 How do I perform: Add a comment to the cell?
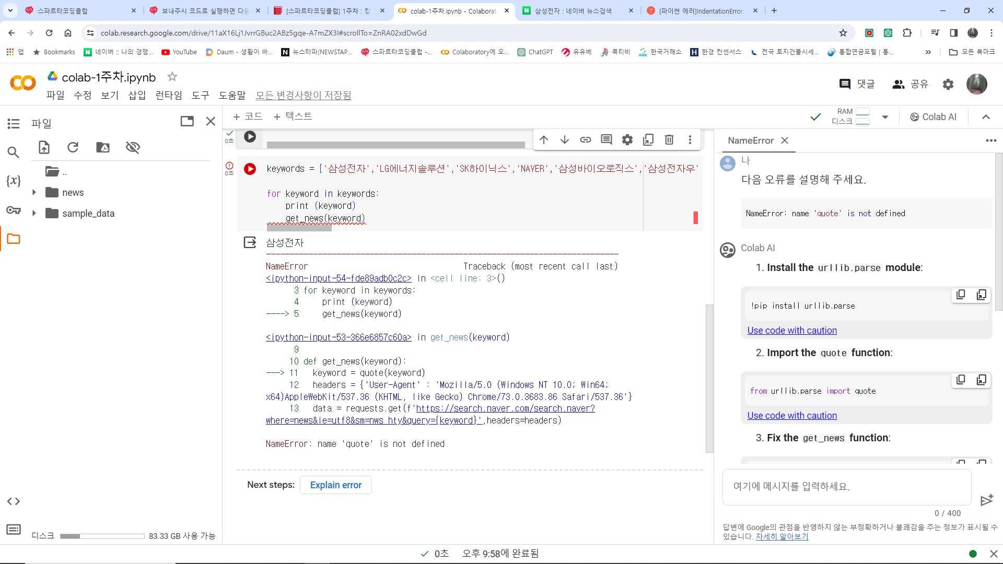click(x=607, y=139)
